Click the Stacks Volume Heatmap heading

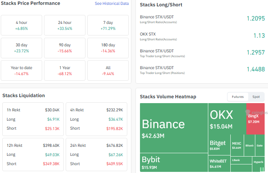click(168, 97)
